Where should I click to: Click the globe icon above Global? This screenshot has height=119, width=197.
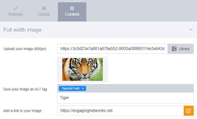click(x=44, y=8)
